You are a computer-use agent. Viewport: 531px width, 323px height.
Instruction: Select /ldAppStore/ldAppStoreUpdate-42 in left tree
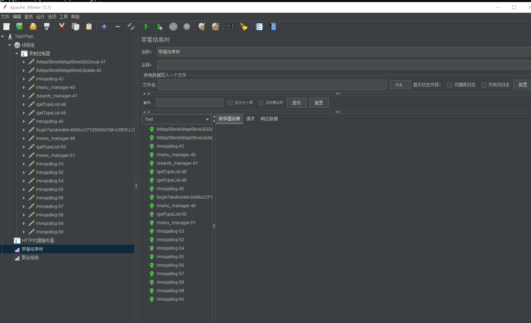68,70
